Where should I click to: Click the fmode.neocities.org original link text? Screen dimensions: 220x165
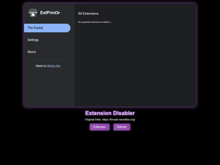coord(119,119)
